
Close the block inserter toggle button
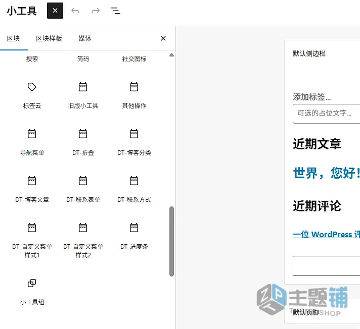click(55, 11)
